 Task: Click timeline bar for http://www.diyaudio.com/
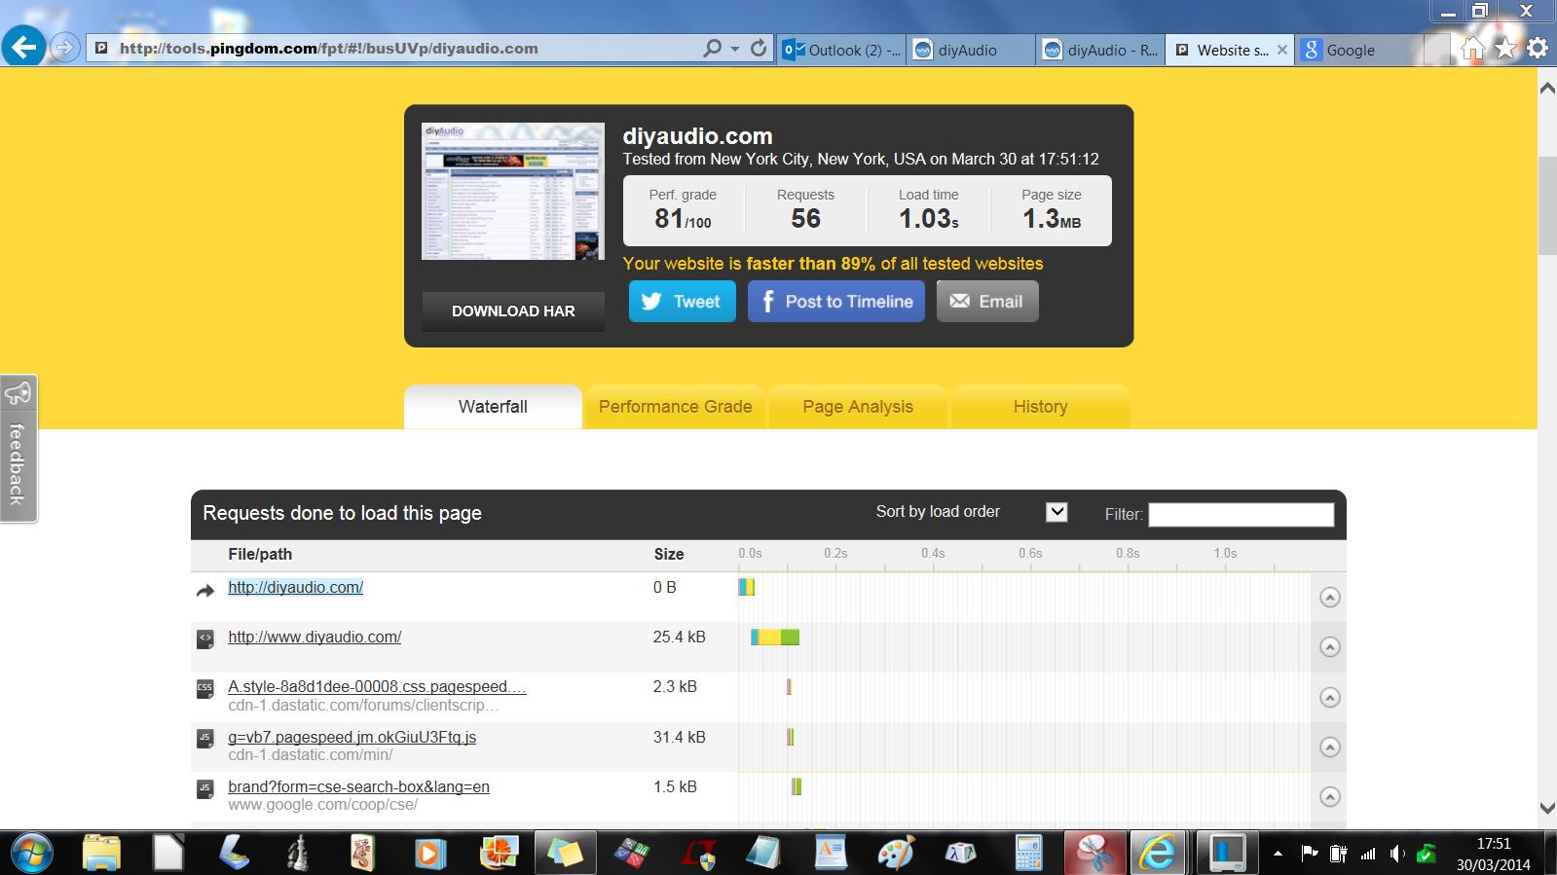(775, 637)
